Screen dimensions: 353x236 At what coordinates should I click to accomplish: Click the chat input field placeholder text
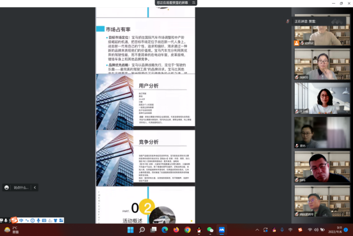pos(21,187)
